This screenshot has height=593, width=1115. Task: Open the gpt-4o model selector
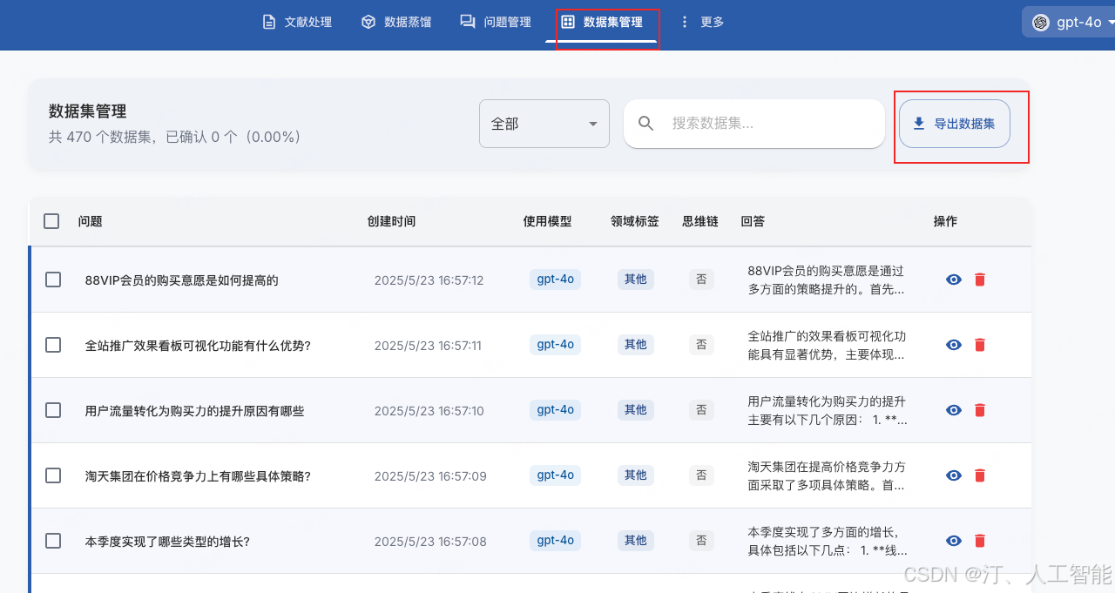tap(1070, 23)
